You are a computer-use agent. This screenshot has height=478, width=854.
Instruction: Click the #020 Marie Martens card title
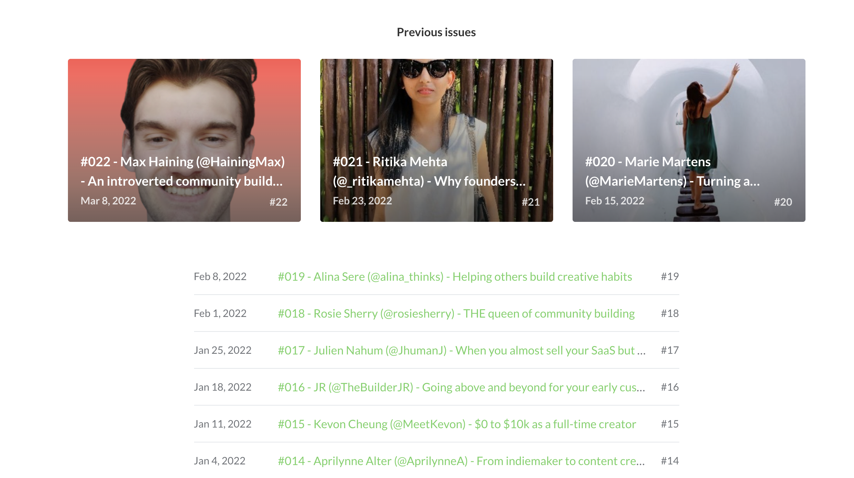coord(672,171)
